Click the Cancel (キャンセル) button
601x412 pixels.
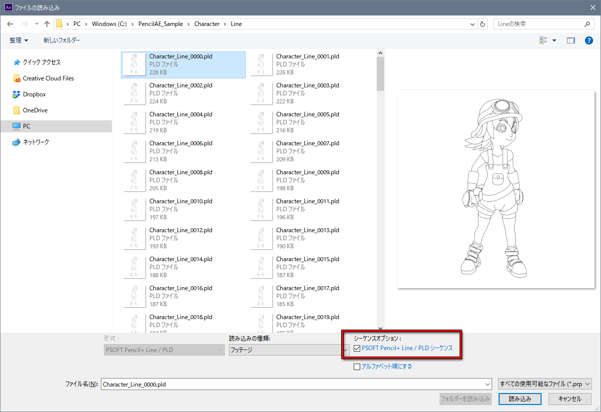[570, 399]
